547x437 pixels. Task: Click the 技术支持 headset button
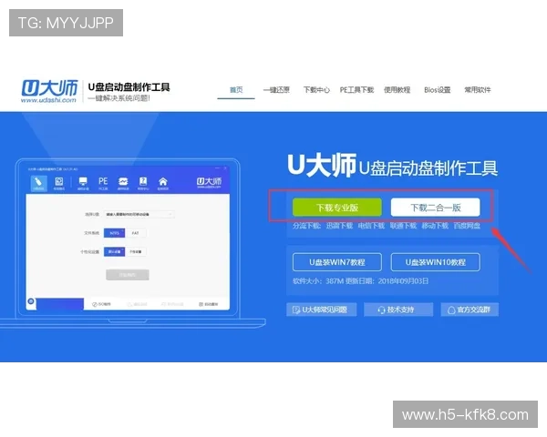(398, 310)
